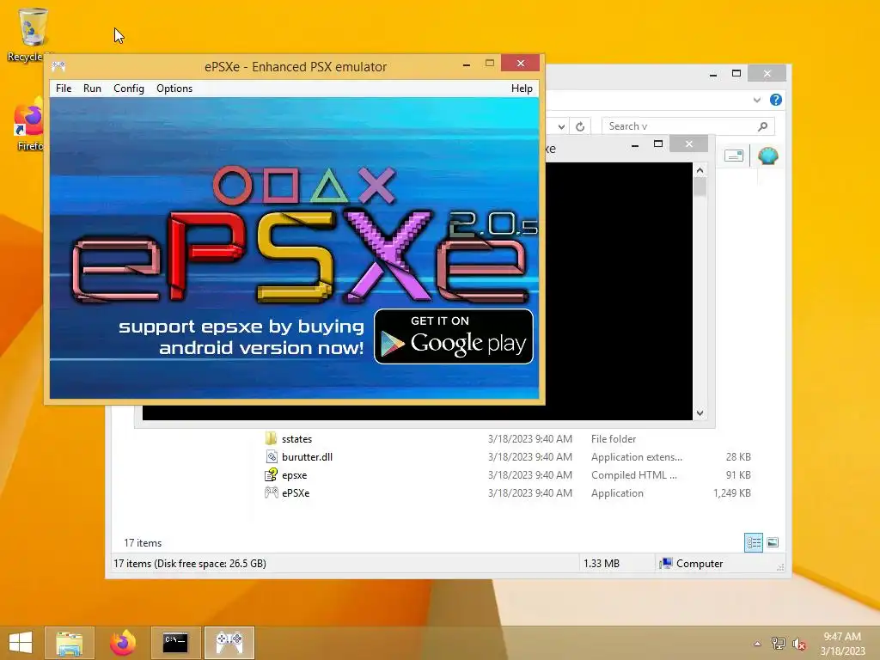This screenshot has width=880, height=660.
Task: Click the network status tray icon
Action: tap(778, 644)
